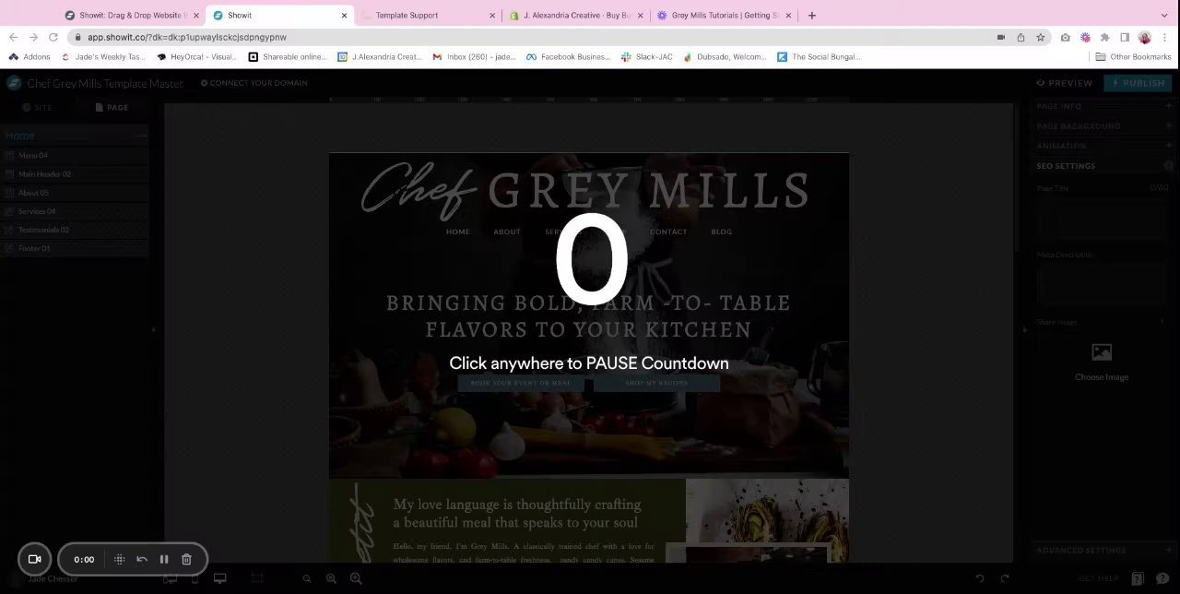Open the Chrome tab search chevron
This screenshot has height=594, width=1180.
pyautogui.click(x=1164, y=16)
